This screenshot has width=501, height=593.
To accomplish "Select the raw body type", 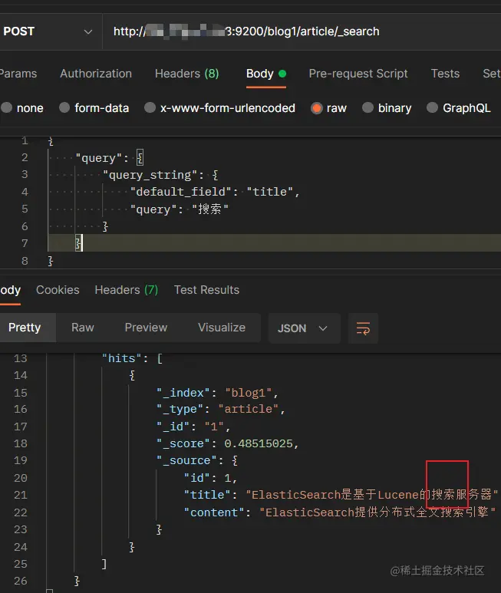I will [328, 108].
